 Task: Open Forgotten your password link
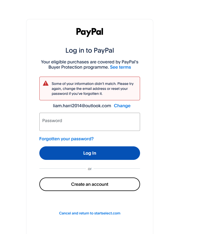pyautogui.click(x=66, y=139)
